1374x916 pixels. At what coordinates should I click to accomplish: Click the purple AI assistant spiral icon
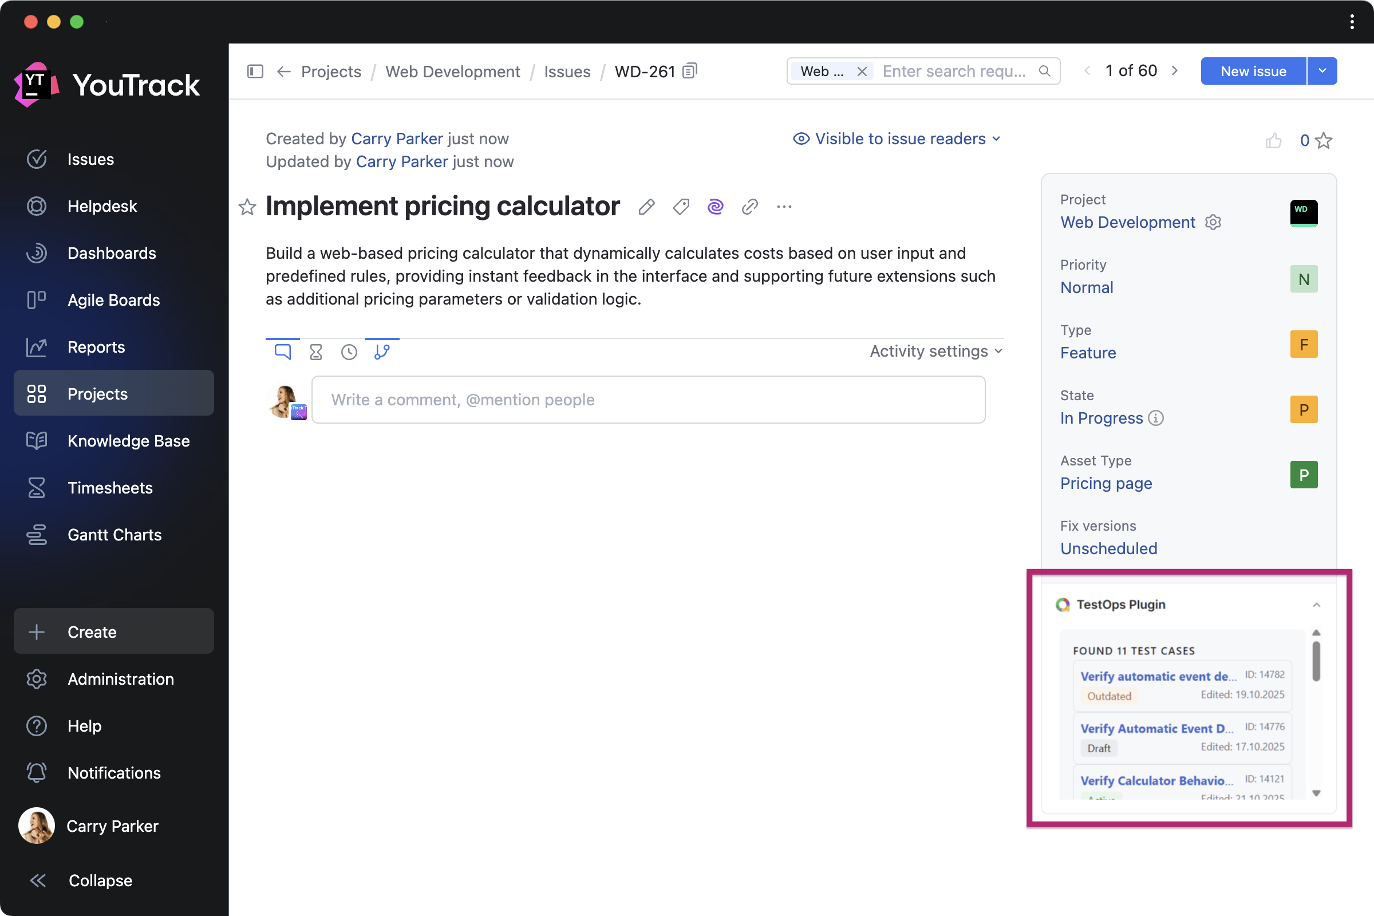715,207
